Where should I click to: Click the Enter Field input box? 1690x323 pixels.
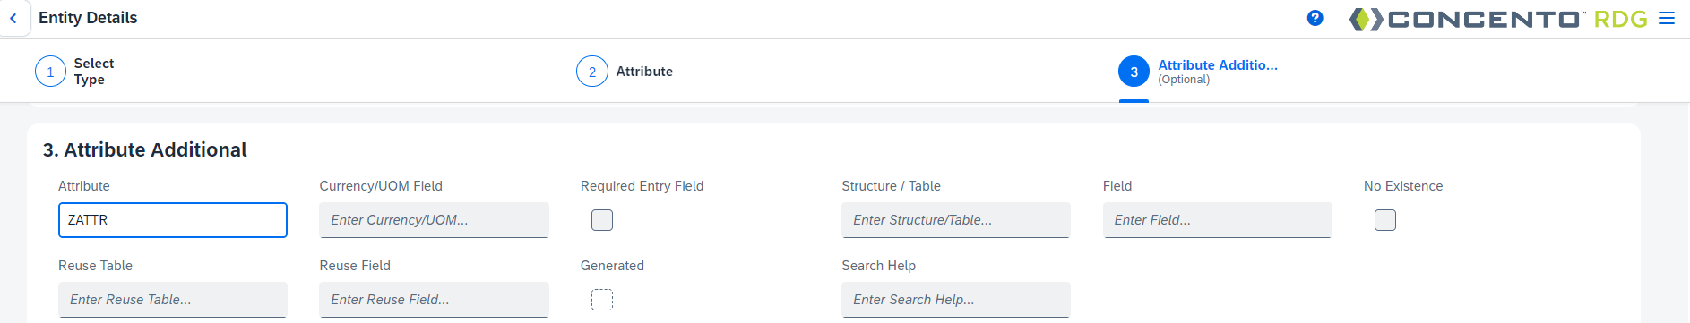[x=1217, y=220]
